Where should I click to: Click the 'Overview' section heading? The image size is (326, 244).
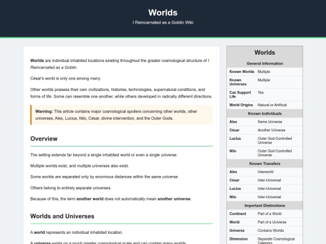pos(44,139)
